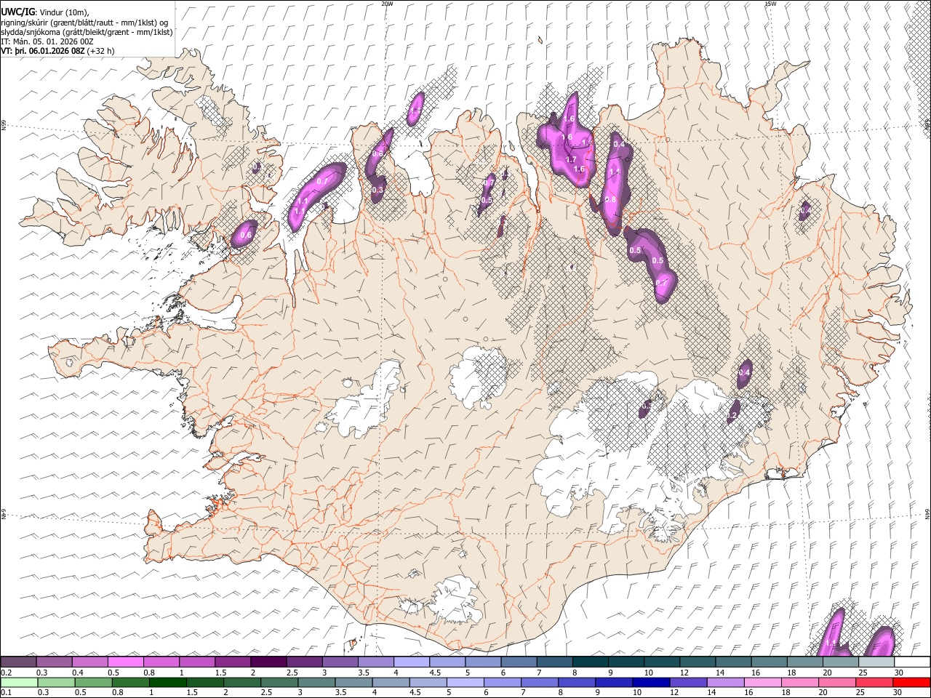Pick the 1.5–2 green swatch in the lower scale
Image resolution: width=931 pixels, height=698 pixels.
click(x=205, y=682)
